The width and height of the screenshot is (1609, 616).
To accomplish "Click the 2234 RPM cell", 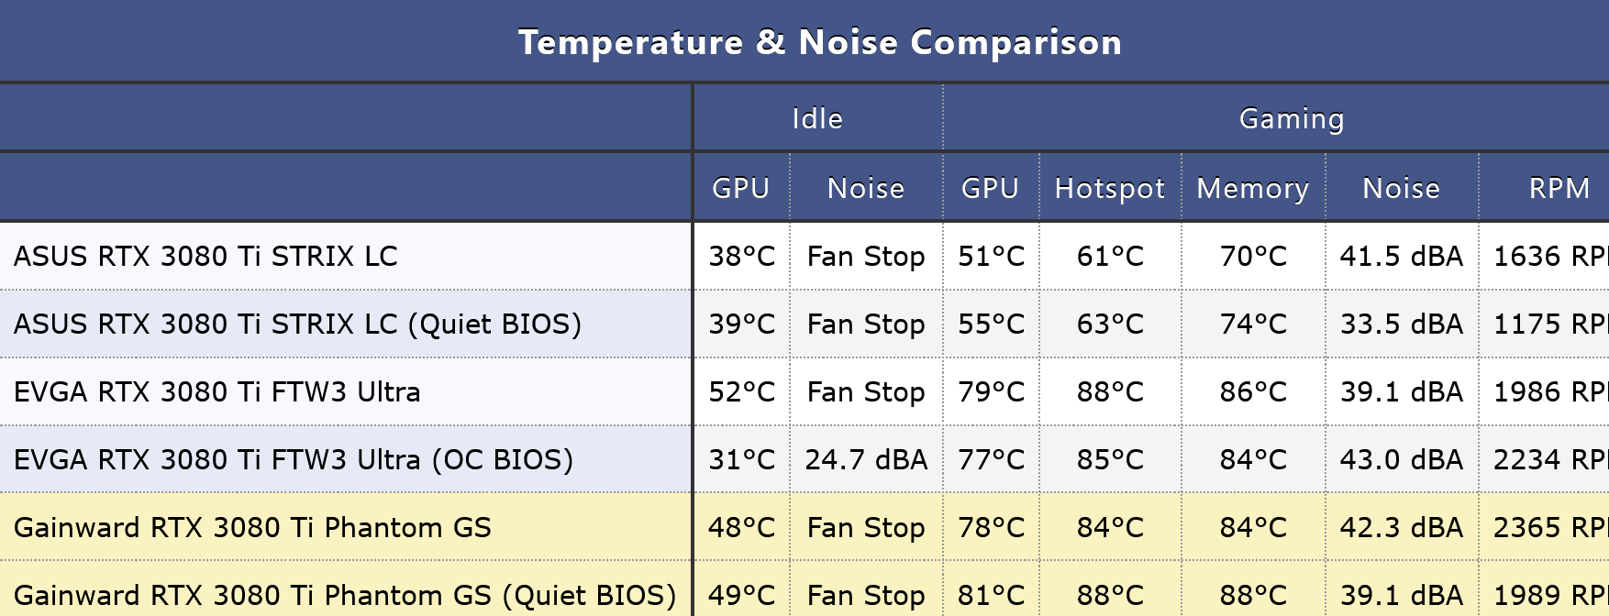I will 1550,459.
